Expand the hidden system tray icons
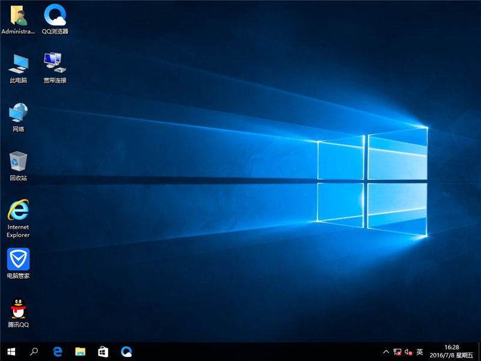 click(x=386, y=352)
